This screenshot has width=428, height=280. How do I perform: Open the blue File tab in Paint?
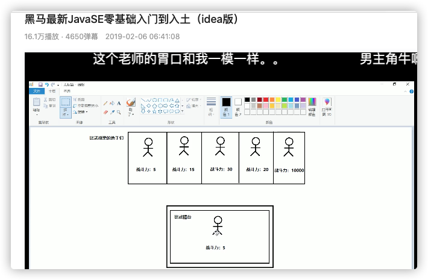coord(37,91)
